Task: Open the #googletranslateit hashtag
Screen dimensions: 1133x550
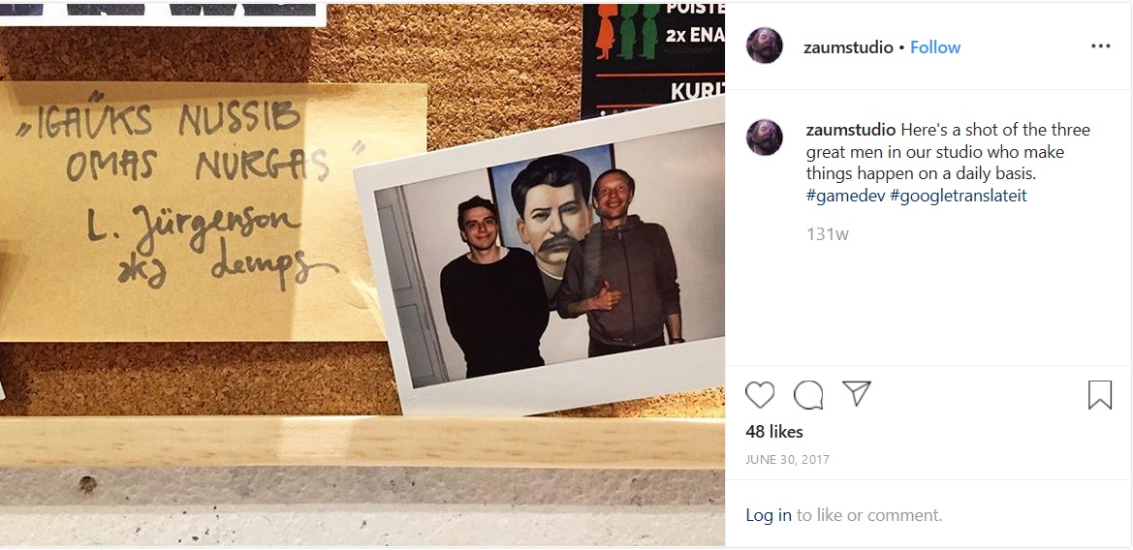Action: pos(959,196)
